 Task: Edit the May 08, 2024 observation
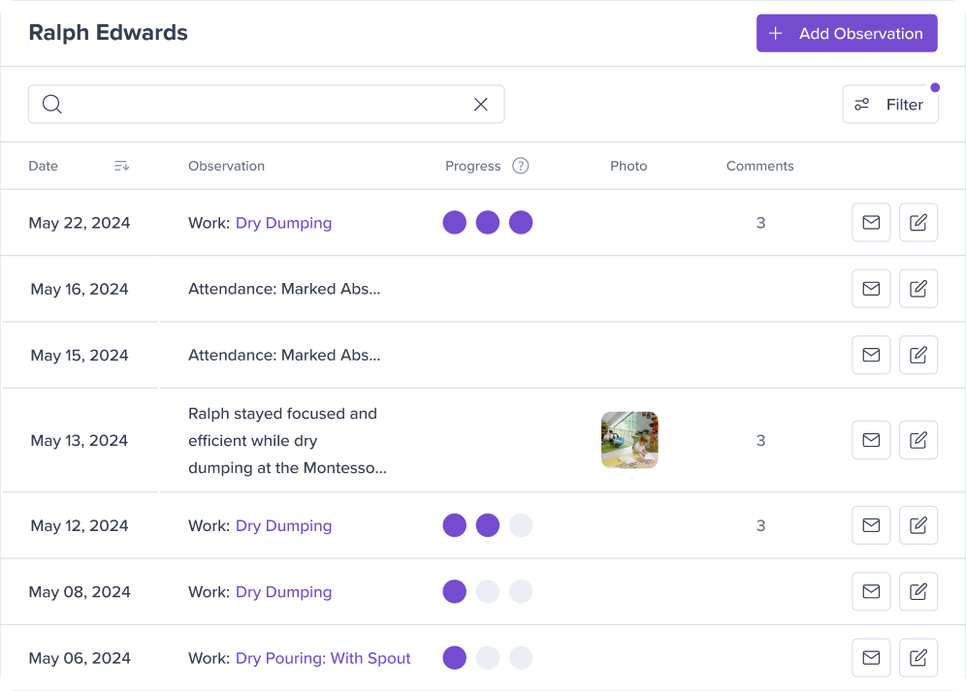pyautogui.click(x=918, y=591)
